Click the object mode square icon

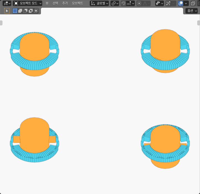click(x=16, y=3)
